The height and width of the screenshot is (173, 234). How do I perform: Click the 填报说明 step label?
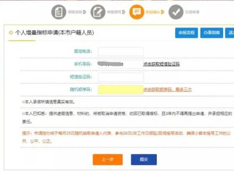tap(75, 12)
